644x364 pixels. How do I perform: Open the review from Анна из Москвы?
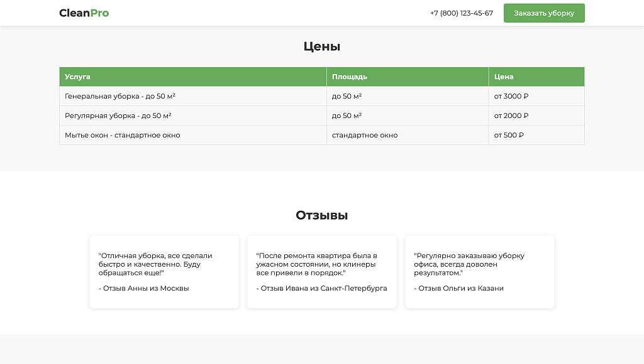[164, 271]
